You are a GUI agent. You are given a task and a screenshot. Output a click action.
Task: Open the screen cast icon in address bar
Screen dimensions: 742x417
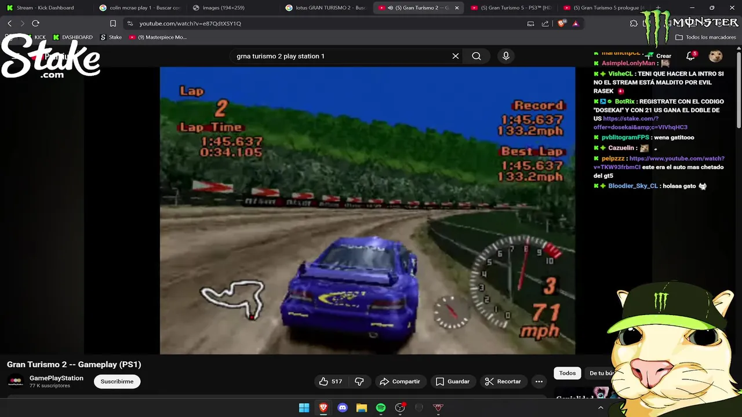(x=530, y=23)
